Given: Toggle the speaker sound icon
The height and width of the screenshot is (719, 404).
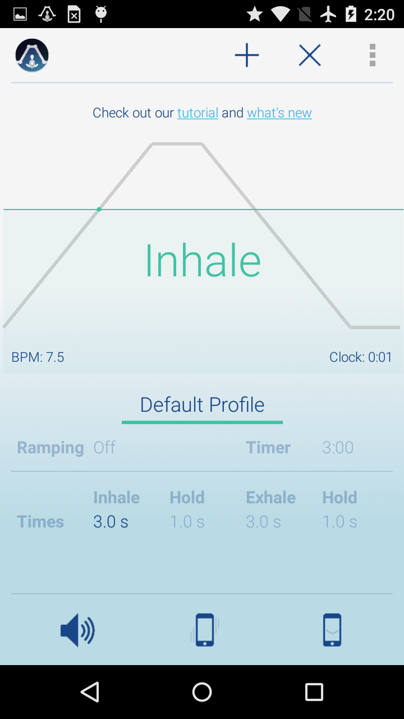Looking at the screenshot, I should [x=77, y=630].
